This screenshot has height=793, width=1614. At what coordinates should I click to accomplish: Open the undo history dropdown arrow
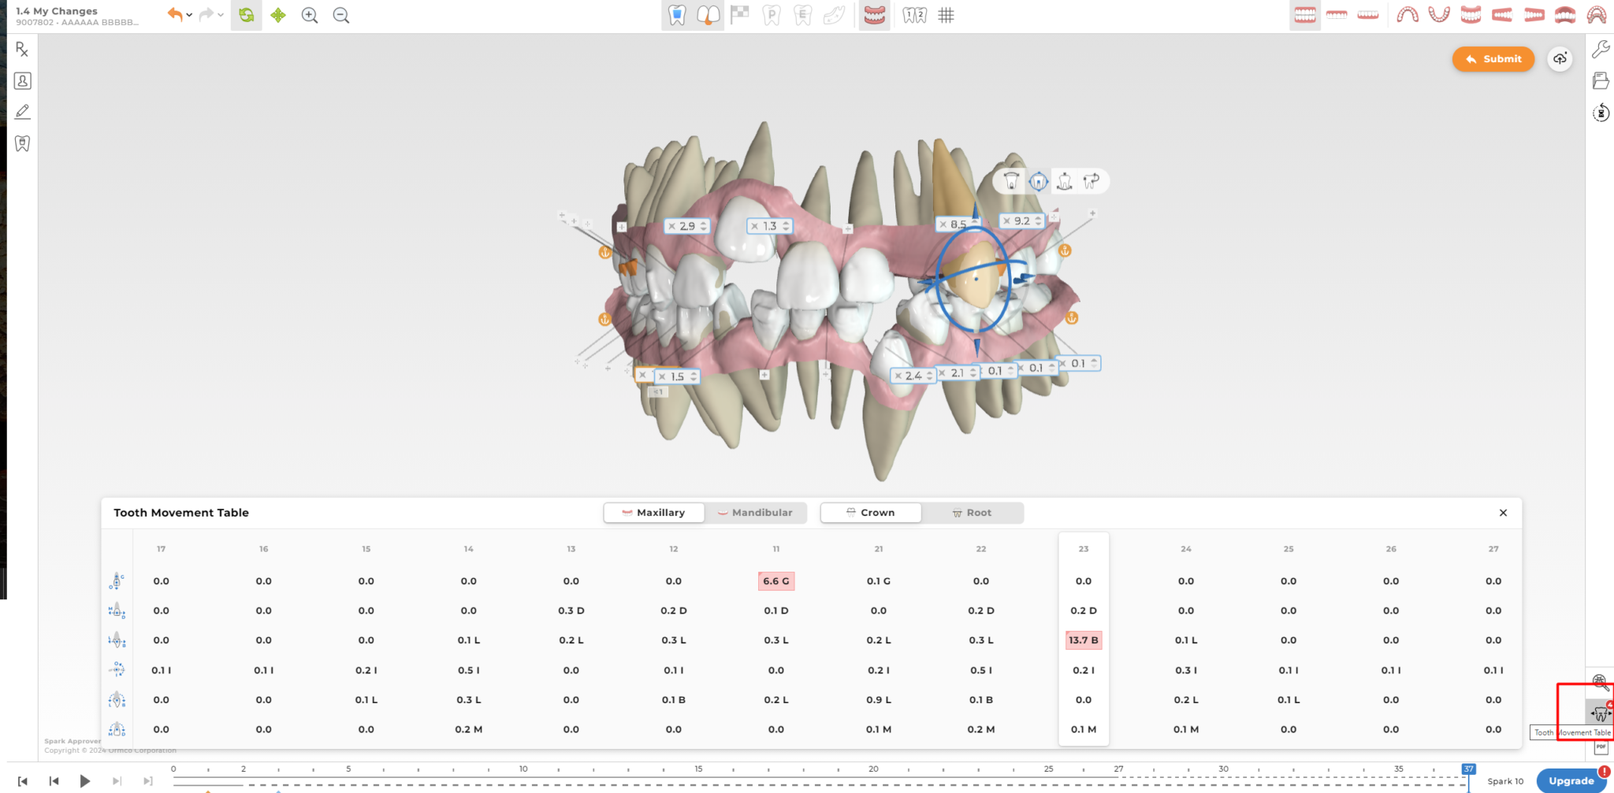click(x=189, y=16)
